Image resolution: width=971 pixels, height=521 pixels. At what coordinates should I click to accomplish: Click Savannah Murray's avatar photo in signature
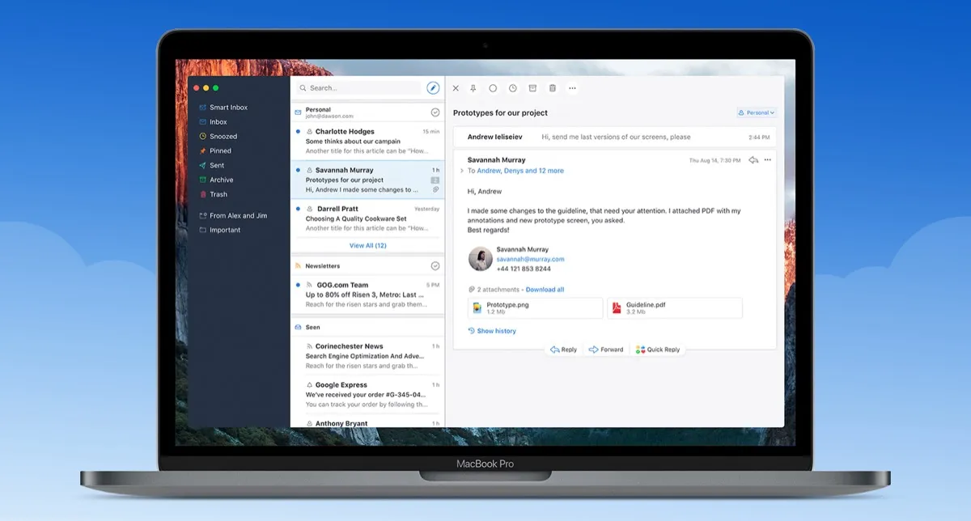[481, 259]
